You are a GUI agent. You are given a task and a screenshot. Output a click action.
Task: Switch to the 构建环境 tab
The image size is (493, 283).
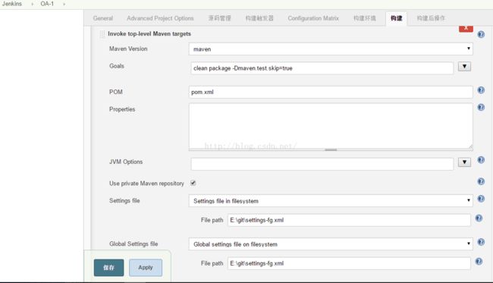pyautogui.click(x=364, y=18)
